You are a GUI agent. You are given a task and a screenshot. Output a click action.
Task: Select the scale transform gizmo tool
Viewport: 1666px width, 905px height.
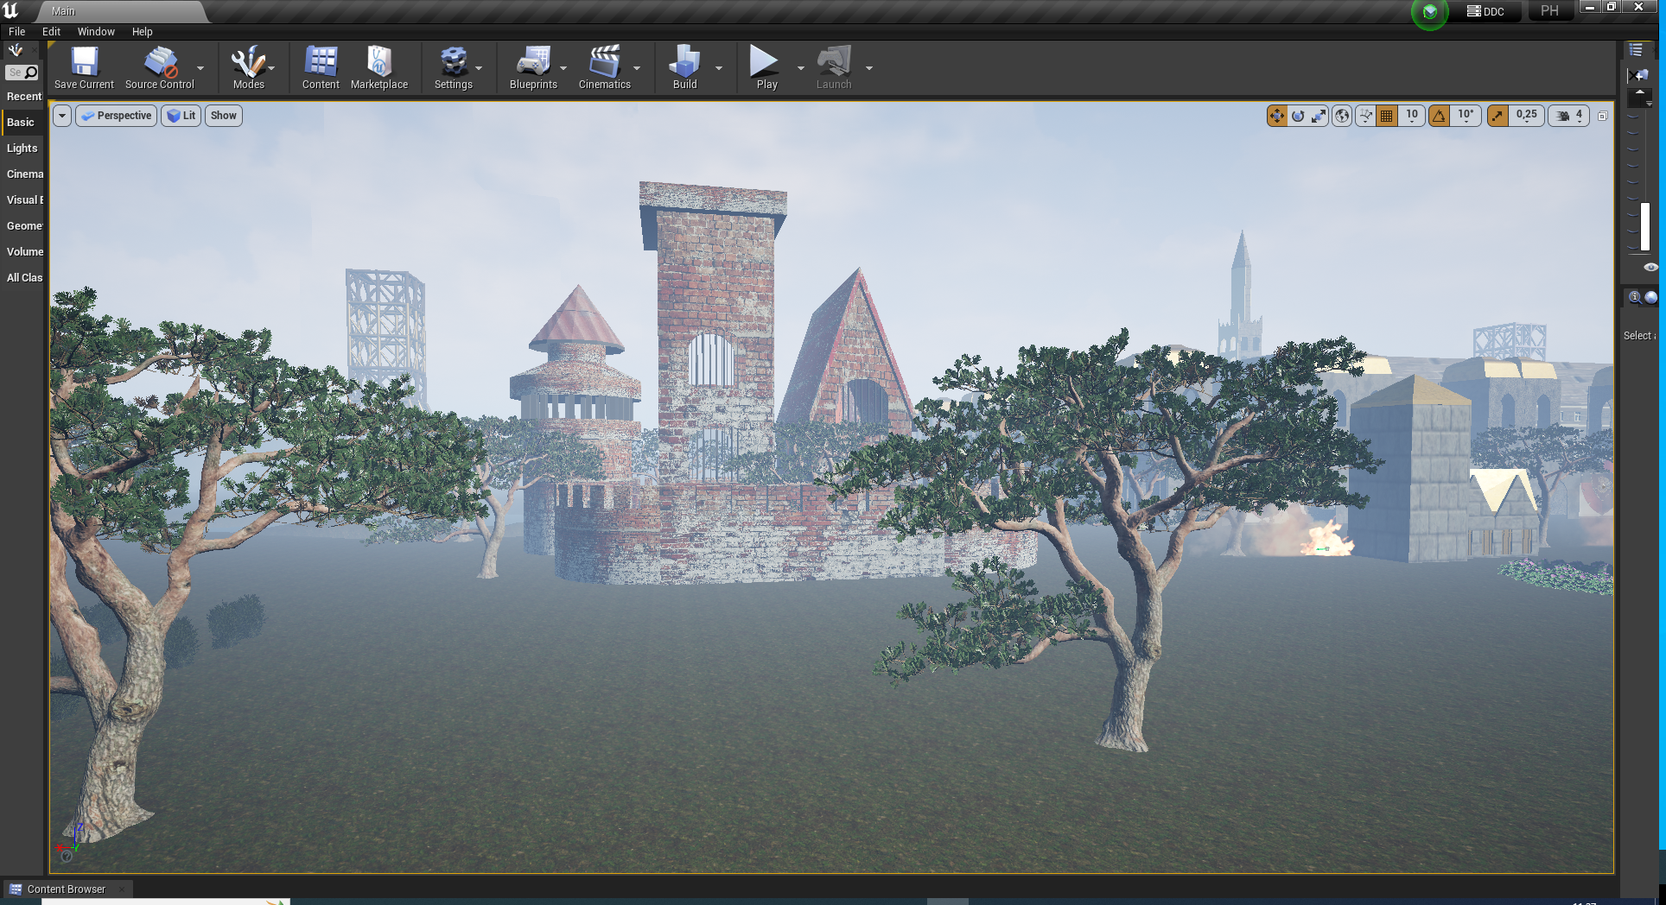tap(1319, 116)
